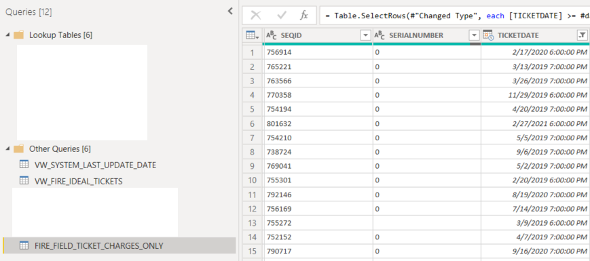Click SEQID cell 769041
The height and width of the screenshot is (261, 590).
(x=318, y=166)
